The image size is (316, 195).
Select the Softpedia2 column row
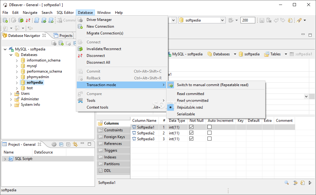click(213, 133)
